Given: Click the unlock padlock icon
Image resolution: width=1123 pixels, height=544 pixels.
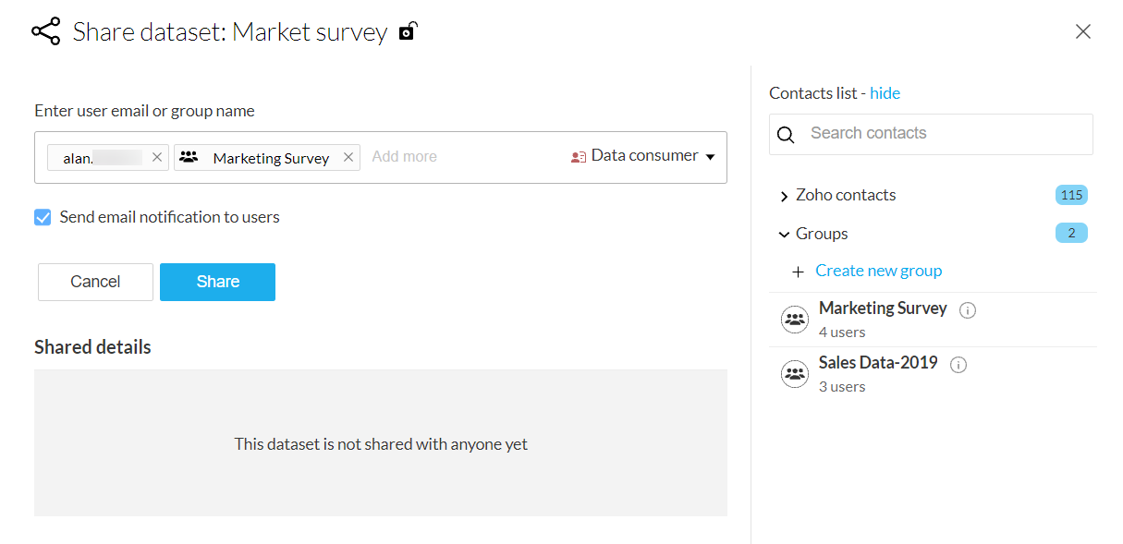Looking at the screenshot, I should (x=407, y=32).
